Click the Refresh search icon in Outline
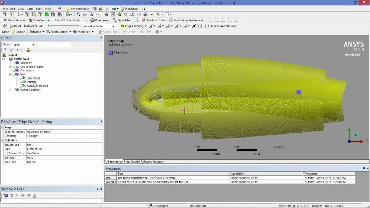The width and height of the screenshot is (370, 208). click(x=5, y=50)
